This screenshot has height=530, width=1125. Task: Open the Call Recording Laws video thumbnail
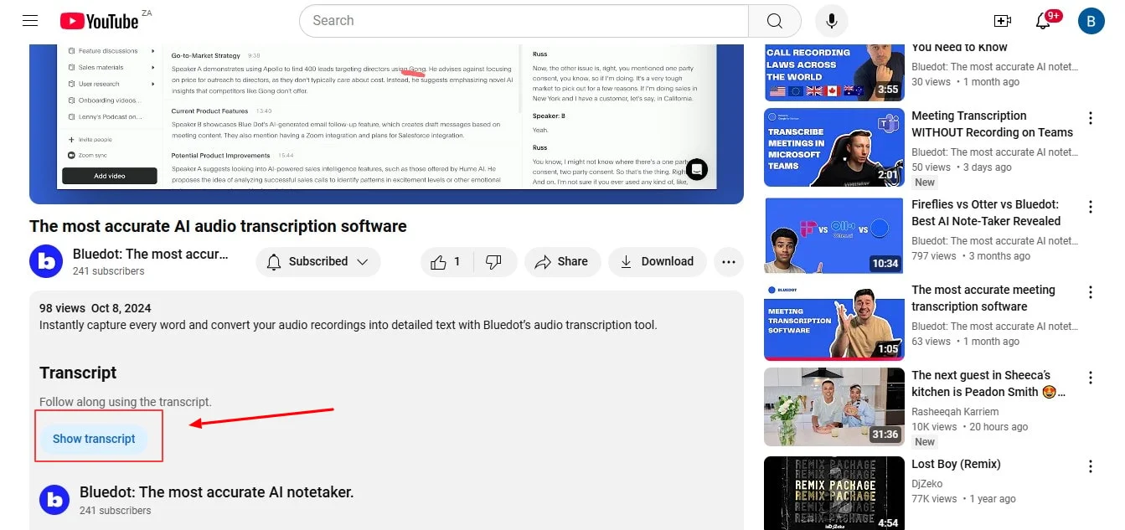[x=834, y=71]
